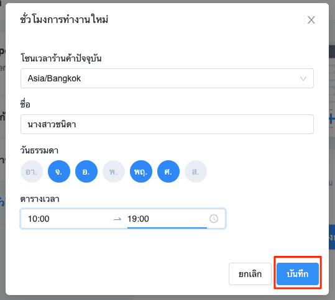Save working hours with บันทึก button

click(x=298, y=274)
